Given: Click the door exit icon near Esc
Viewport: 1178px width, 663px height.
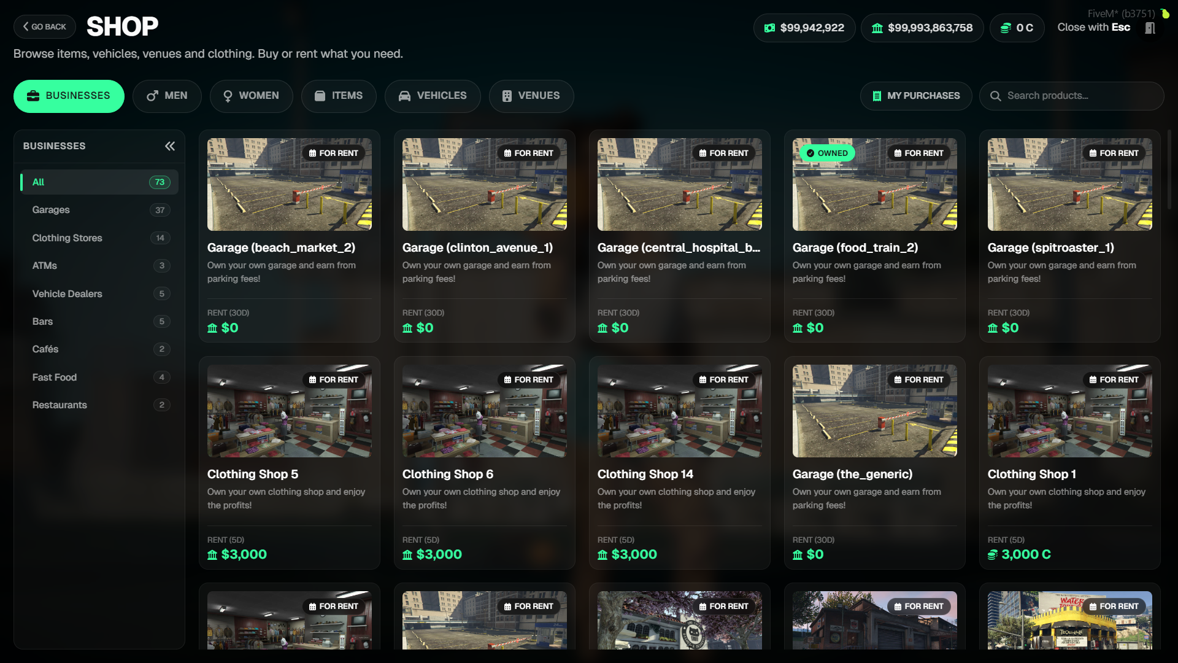Looking at the screenshot, I should tap(1150, 28).
